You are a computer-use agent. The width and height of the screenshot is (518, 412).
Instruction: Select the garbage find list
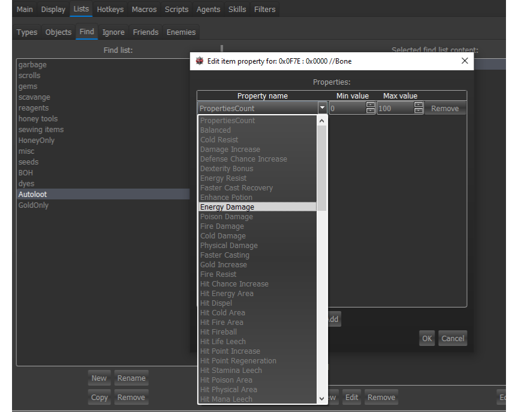103,65
